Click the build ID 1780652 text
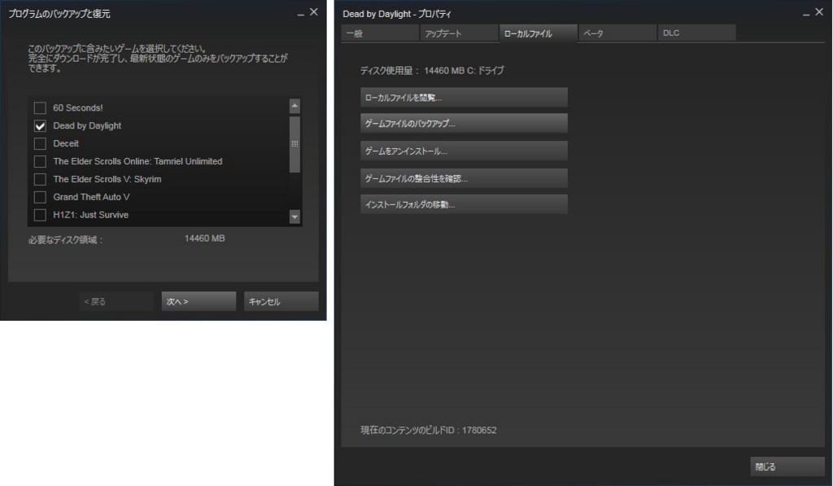Image resolution: width=833 pixels, height=486 pixels. tap(479, 430)
